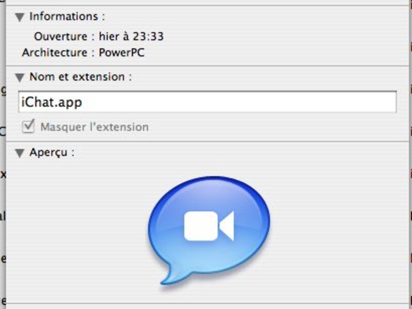Click the 'Architecture :' label

tap(58, 53)
